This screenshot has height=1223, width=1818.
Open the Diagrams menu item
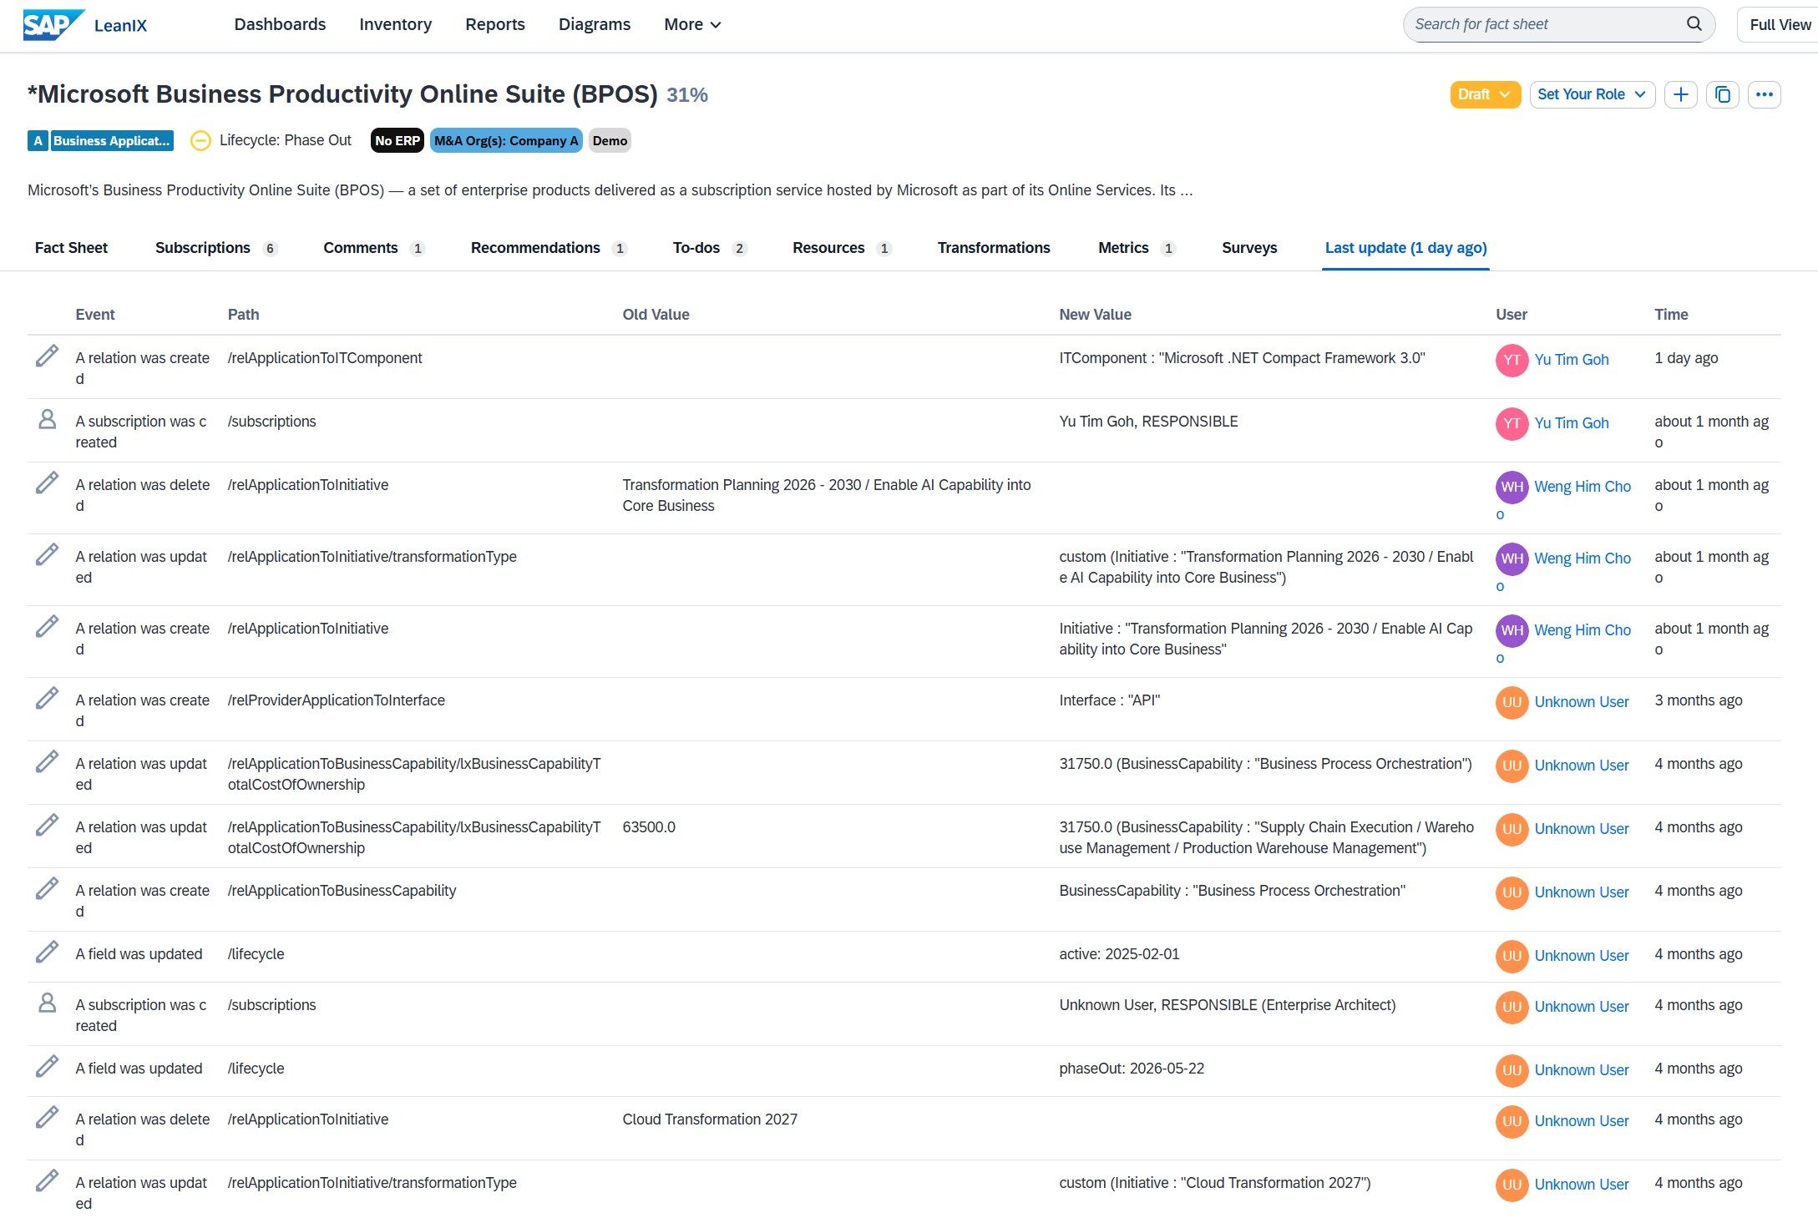[x=594, y=25]
